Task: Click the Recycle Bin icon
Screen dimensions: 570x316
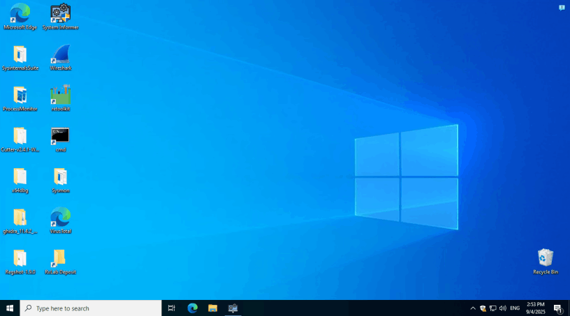Action: pos(546,259)
